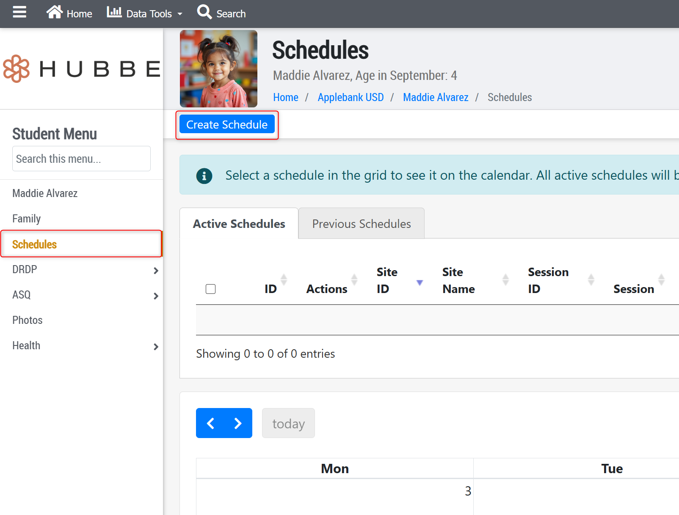Switch to Active Schedules tab
This screenshot has height=515, width=679.
tap(239, 224)
